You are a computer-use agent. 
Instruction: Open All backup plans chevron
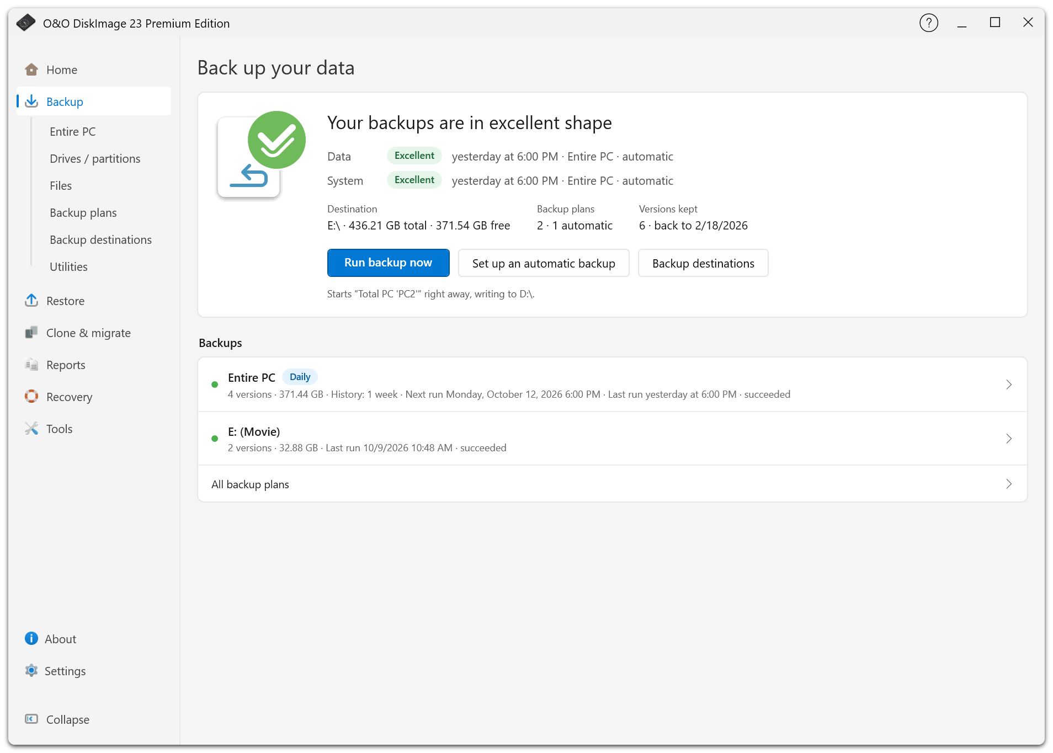point(1009,484)
